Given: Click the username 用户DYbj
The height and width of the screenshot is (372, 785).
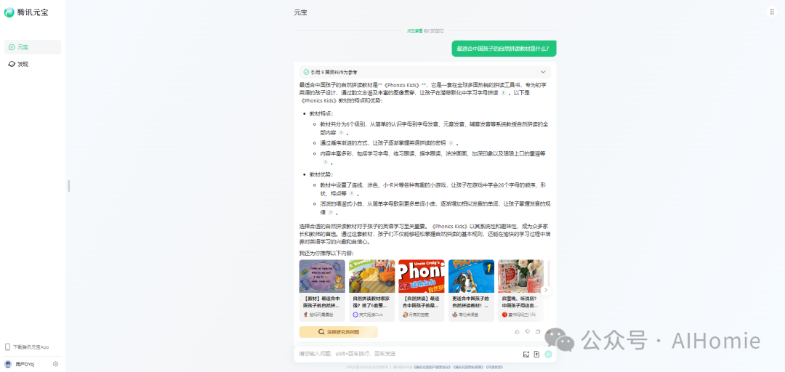Looking at the screenshot, I should coord(25,364).
